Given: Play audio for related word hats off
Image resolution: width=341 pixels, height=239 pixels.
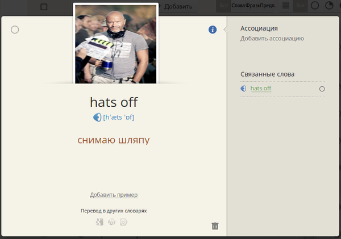Looking at the screenshot, I should (x=244, y=89).
